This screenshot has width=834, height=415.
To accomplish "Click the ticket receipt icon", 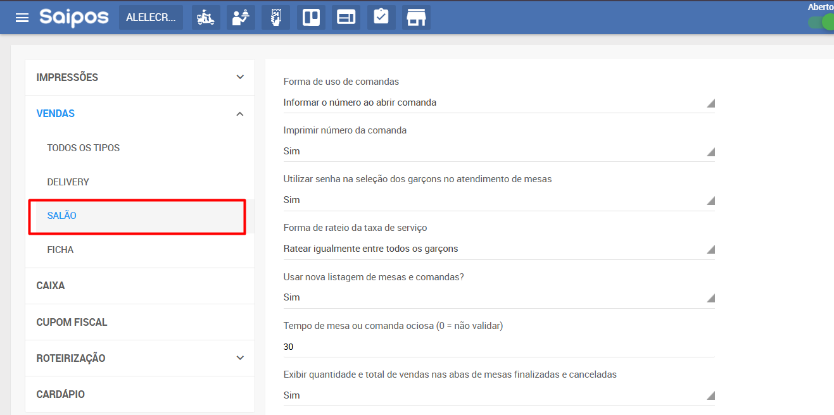I will (x=275, y=18).
